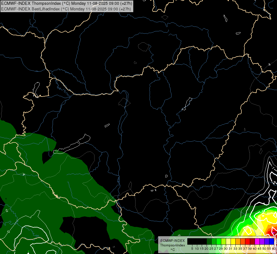
Task: Click the legend's ThompsonIndex label
Action: tap(173, 245)
